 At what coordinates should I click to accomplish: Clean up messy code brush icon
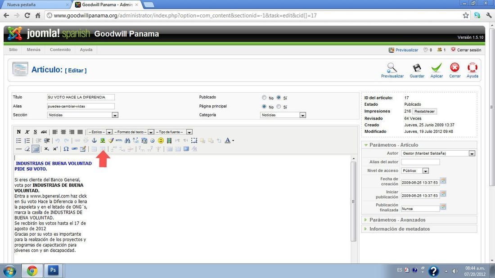point(111,140)
